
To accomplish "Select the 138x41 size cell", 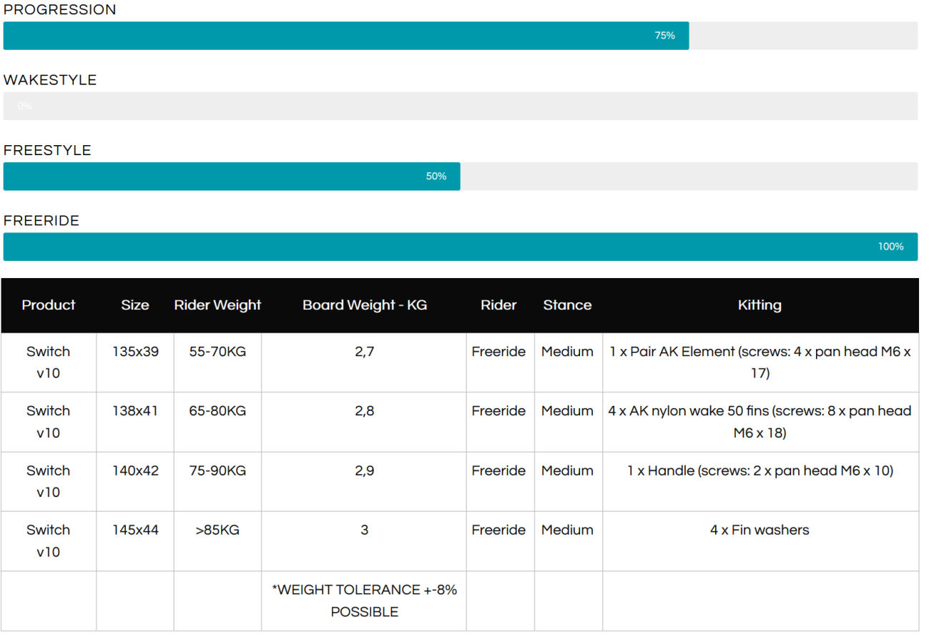I will 135,411.
